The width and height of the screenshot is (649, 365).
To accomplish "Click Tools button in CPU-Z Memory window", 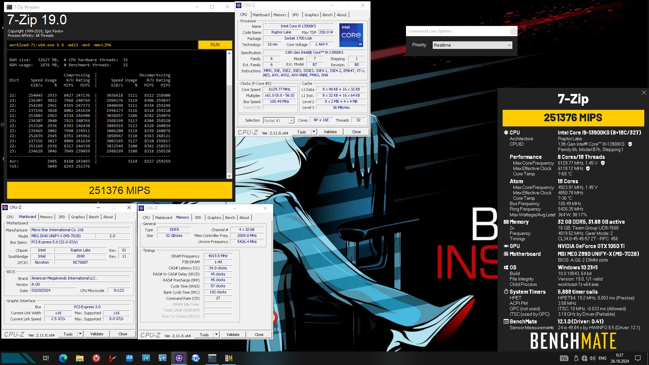I will pyautogui.click(x=205, y=335).
